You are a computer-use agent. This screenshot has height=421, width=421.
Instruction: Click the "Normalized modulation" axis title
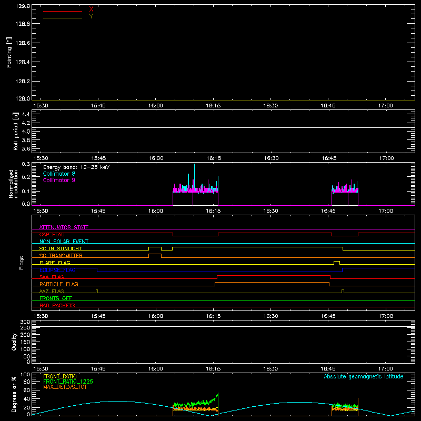point(13,184)
